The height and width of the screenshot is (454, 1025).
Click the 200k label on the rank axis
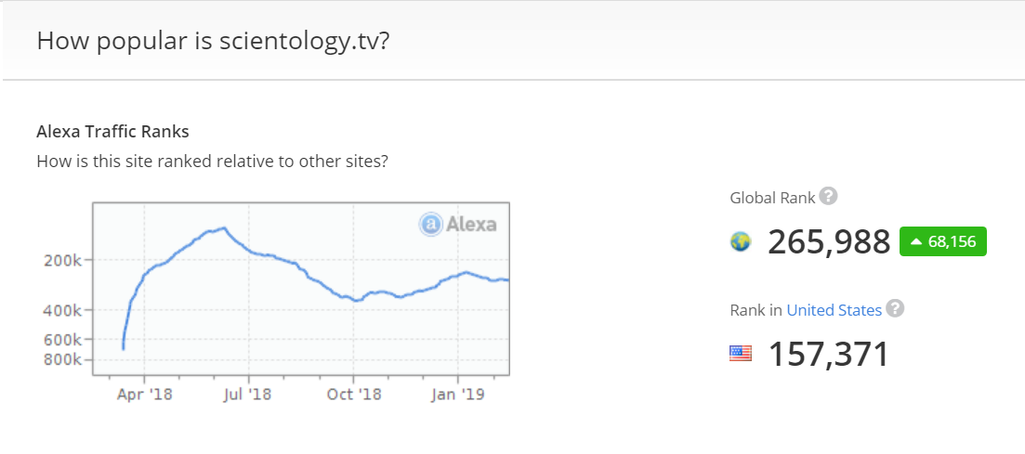click(63, 260)
